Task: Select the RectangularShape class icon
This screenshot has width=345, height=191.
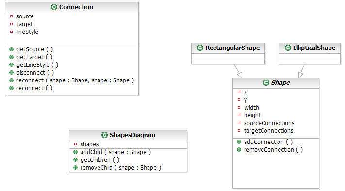Action: click(200, 48)
